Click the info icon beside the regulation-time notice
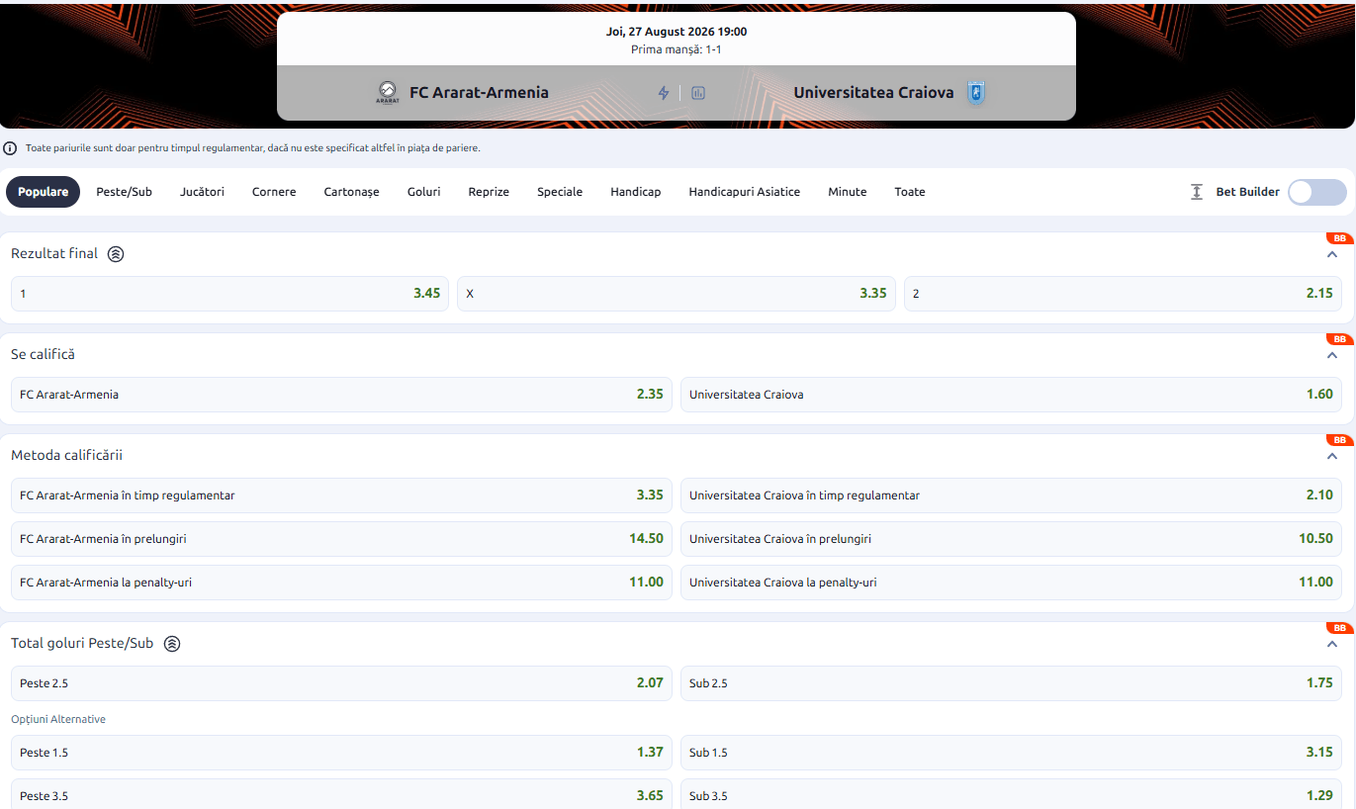Viewport: 1356px width, 809px height. click(10, 148)
